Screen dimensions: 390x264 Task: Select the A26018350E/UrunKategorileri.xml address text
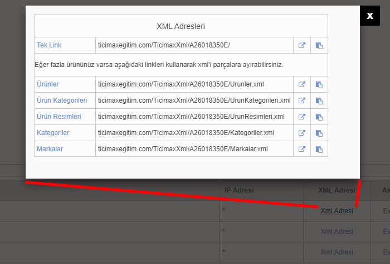(194, 100)
